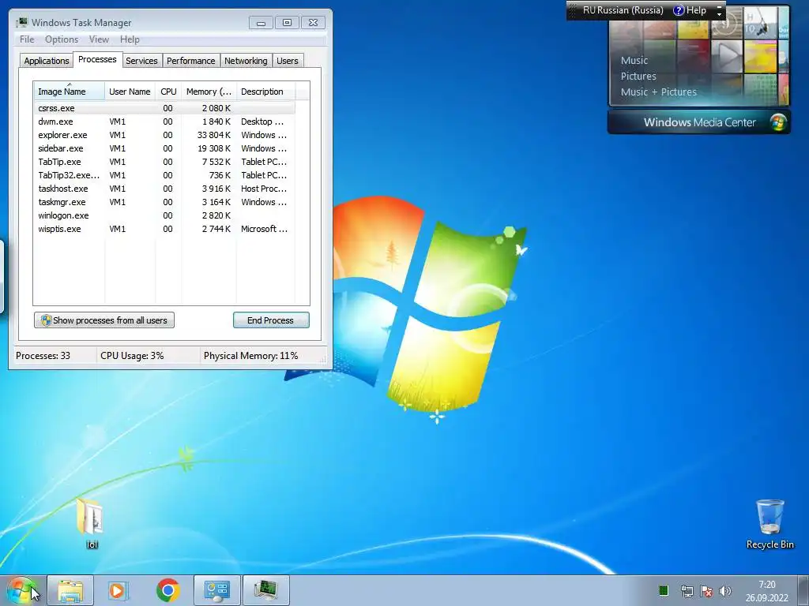Viewport: 809px width, 606px height.
Task: Select the Processes tab
Action: 97,59
